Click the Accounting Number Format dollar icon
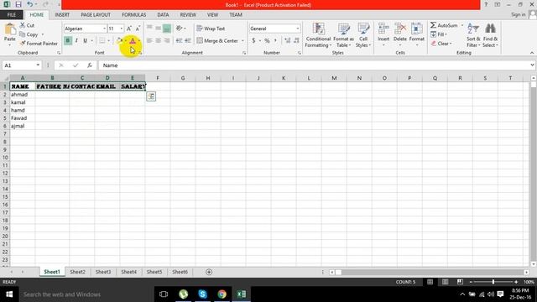 (x=253, y=41)
